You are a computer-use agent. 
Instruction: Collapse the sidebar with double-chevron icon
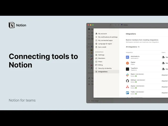[111, 25]
